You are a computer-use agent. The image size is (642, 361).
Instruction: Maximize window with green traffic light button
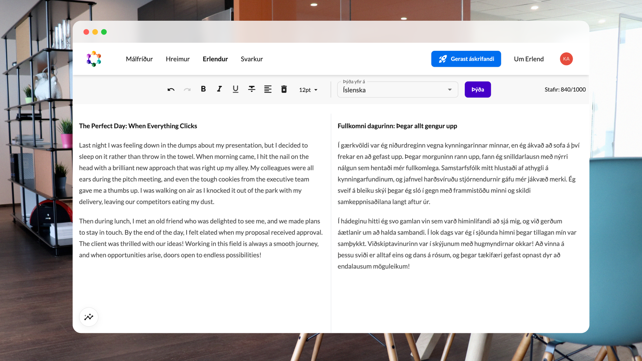point(104,32)
